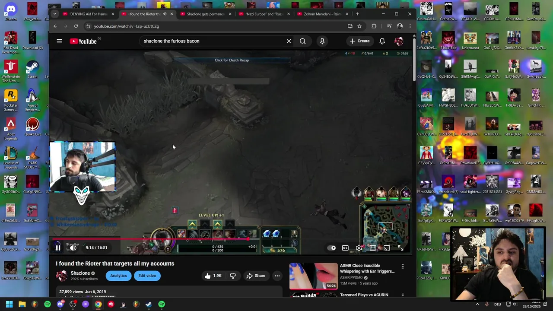The image size is (553, 311).
Task: Enter fullscreen mode
Action: [400, 248]
